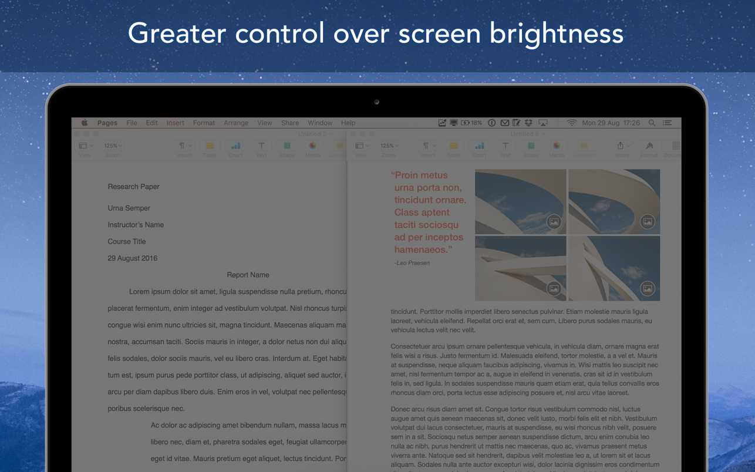Screen dimensions: 755x472
Task: Click the Chart icon in left document toolbar
Action: (235, 146)
